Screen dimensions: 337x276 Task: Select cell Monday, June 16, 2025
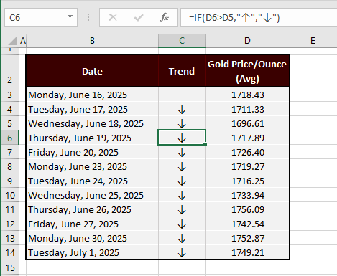[x=92, y=95]
